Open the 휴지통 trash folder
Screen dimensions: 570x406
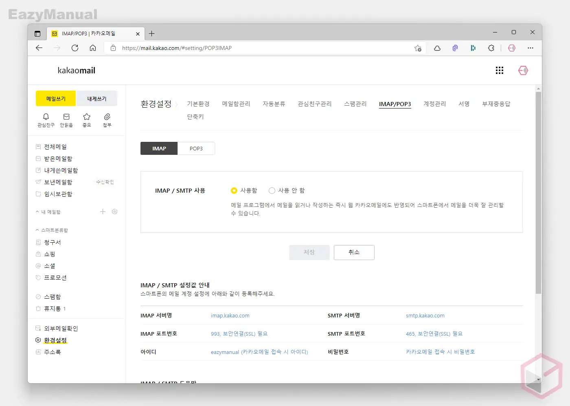[53, 309]
